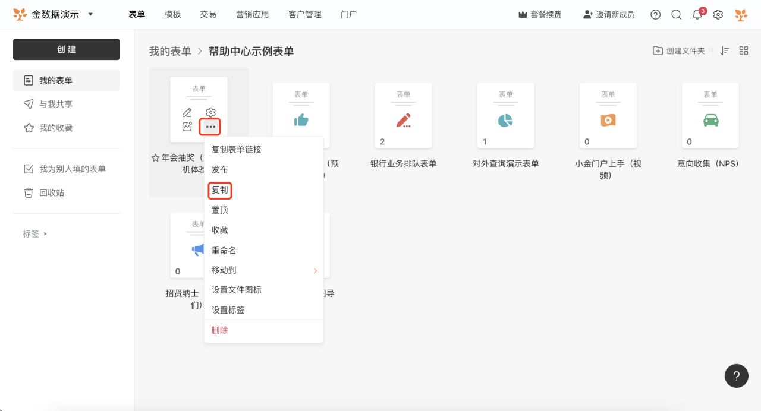The image size is (761, 411).
Task: Click the 金数据 logo icon
Action: click(20, 14)
